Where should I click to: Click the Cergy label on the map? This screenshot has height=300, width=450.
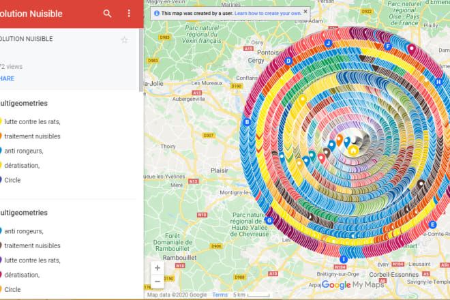click(256, 61)
